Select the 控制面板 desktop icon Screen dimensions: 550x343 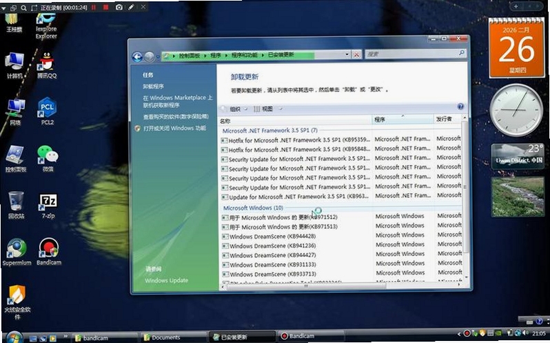tap(15, 159)
